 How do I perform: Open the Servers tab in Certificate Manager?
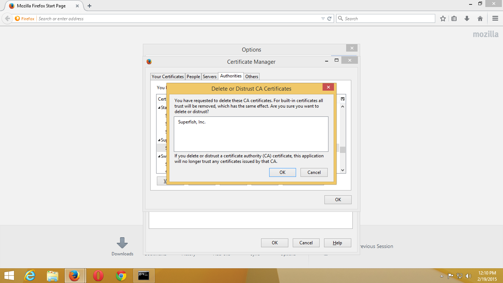[210, 76]
